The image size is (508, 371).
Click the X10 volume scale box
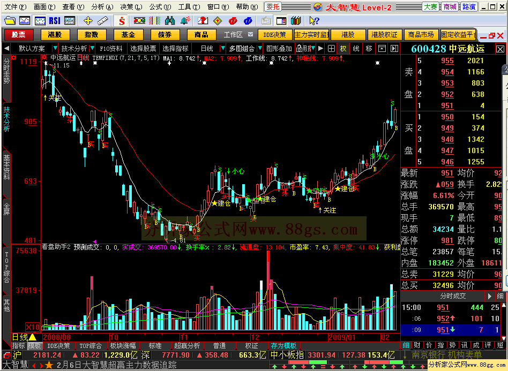(33, 327)
